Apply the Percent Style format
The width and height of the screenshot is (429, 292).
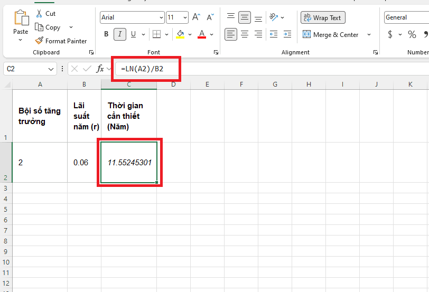coord(412,34)
